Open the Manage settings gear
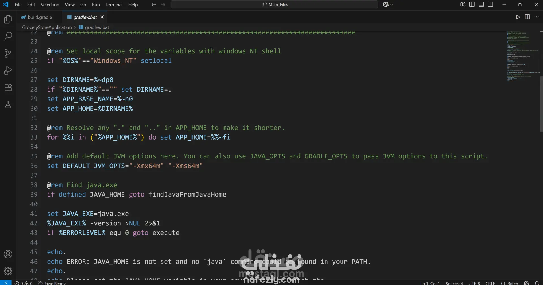 pyautogui.click(x=8, y=271)
